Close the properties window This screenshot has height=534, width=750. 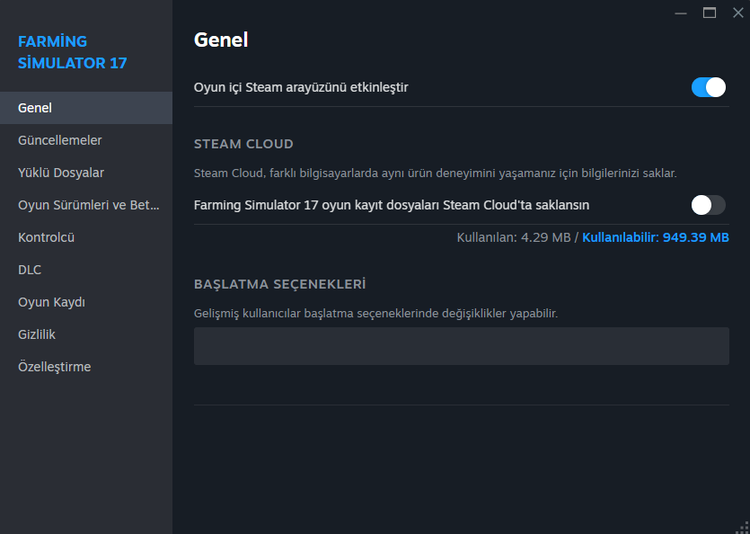point(738,13)
